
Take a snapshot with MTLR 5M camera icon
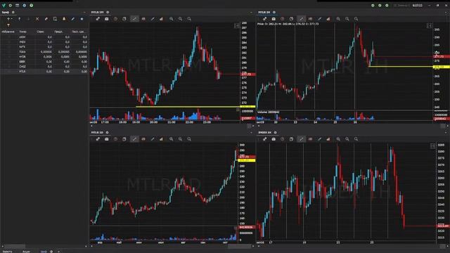(x=106, y=19)
